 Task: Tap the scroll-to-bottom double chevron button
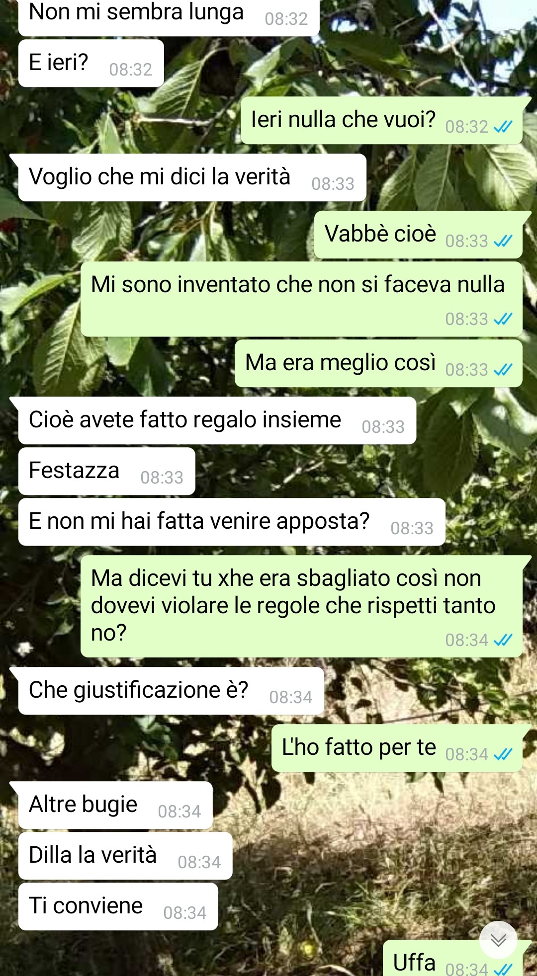(x=498, y=940)
